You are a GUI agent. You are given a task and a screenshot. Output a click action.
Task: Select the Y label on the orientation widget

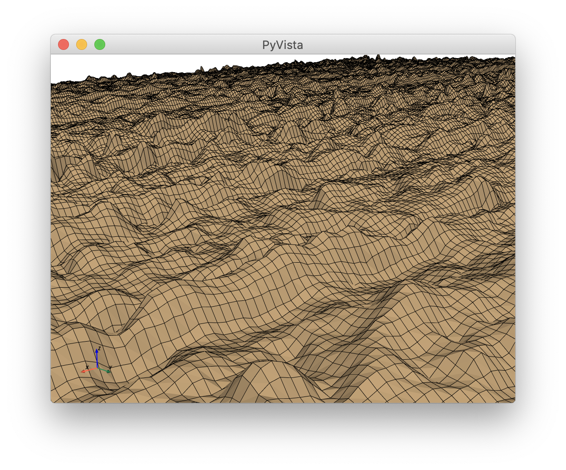(110, 367)
